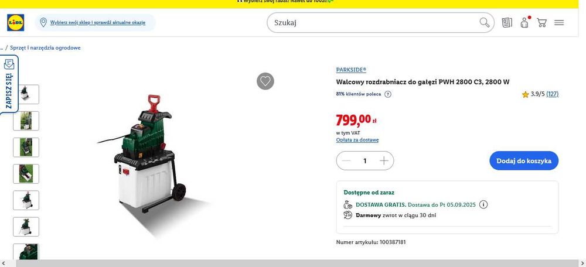Increase quantity with plus button
The height and width of the screenshot is (267, 586).
pyautogui.click(x=384, y=161)
